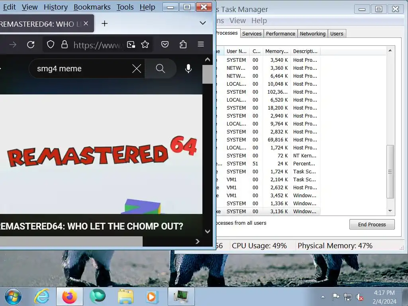Open the Firefox hamburger application menu
The height and width of the screenshot is (306, 408).
point(201,44)
